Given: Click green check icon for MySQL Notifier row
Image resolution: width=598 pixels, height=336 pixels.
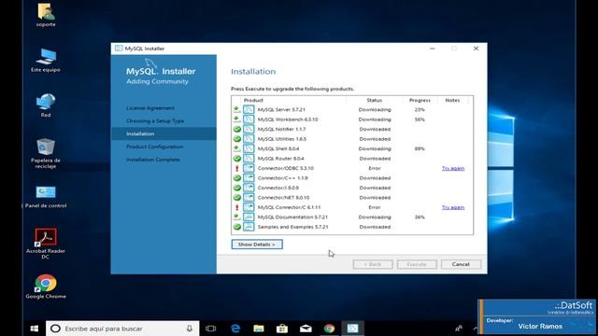Looking at the screenshot, I should click(236, 129).
